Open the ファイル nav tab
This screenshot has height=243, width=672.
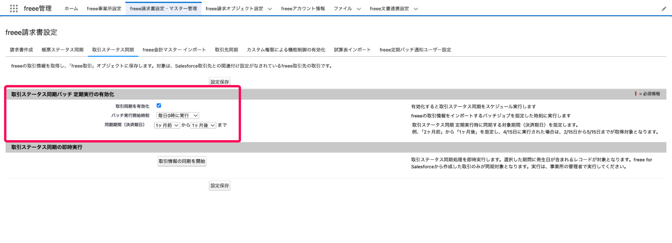pyautogui.click(x=343, y=9)
